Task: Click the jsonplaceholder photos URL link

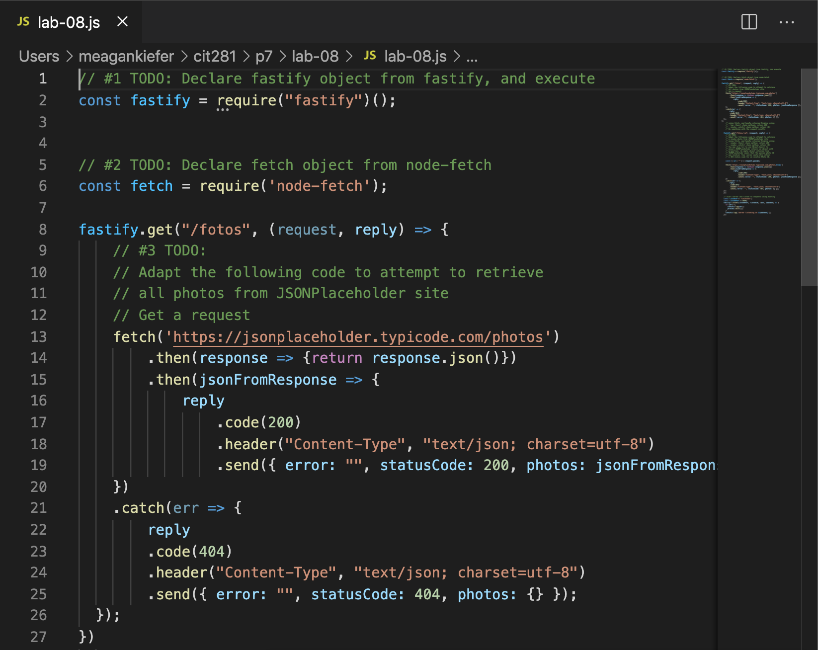Action: coord(358,337)
